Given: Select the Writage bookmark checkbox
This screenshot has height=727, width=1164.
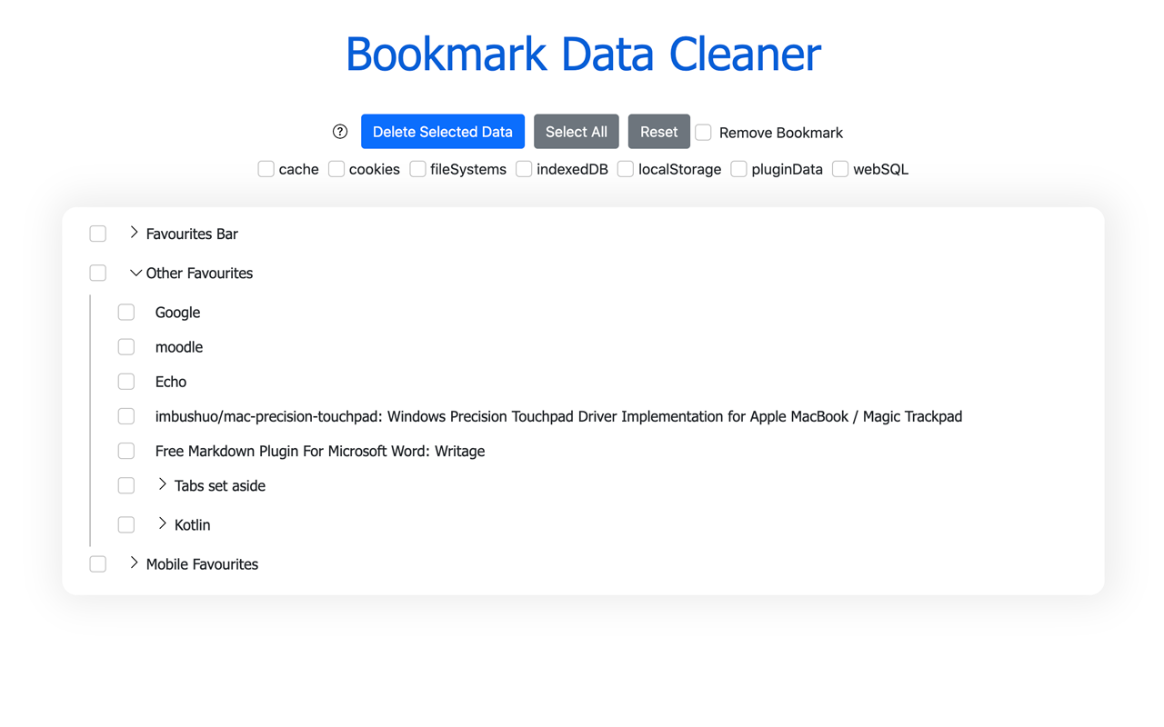Looking at the screenshot, I should pos(125,450).
